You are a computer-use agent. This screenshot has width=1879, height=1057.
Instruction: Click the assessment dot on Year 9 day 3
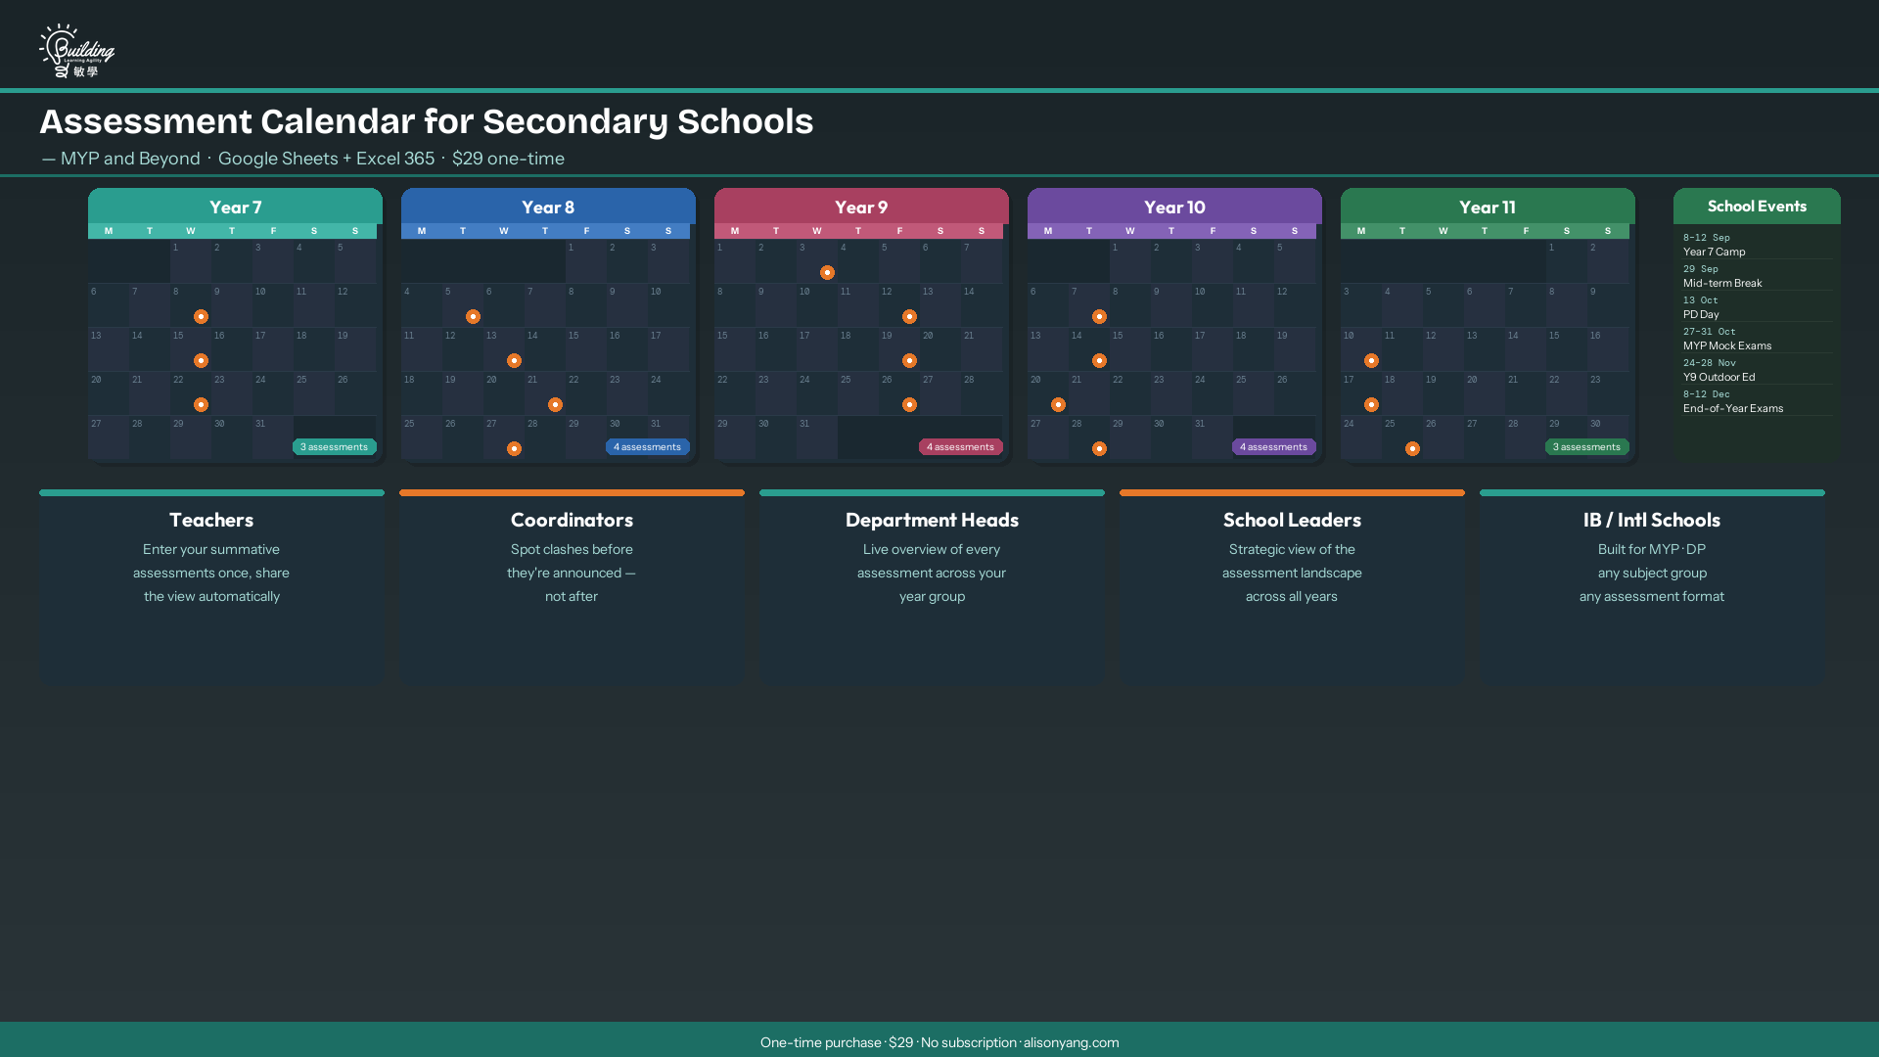(x=827, y=272)
